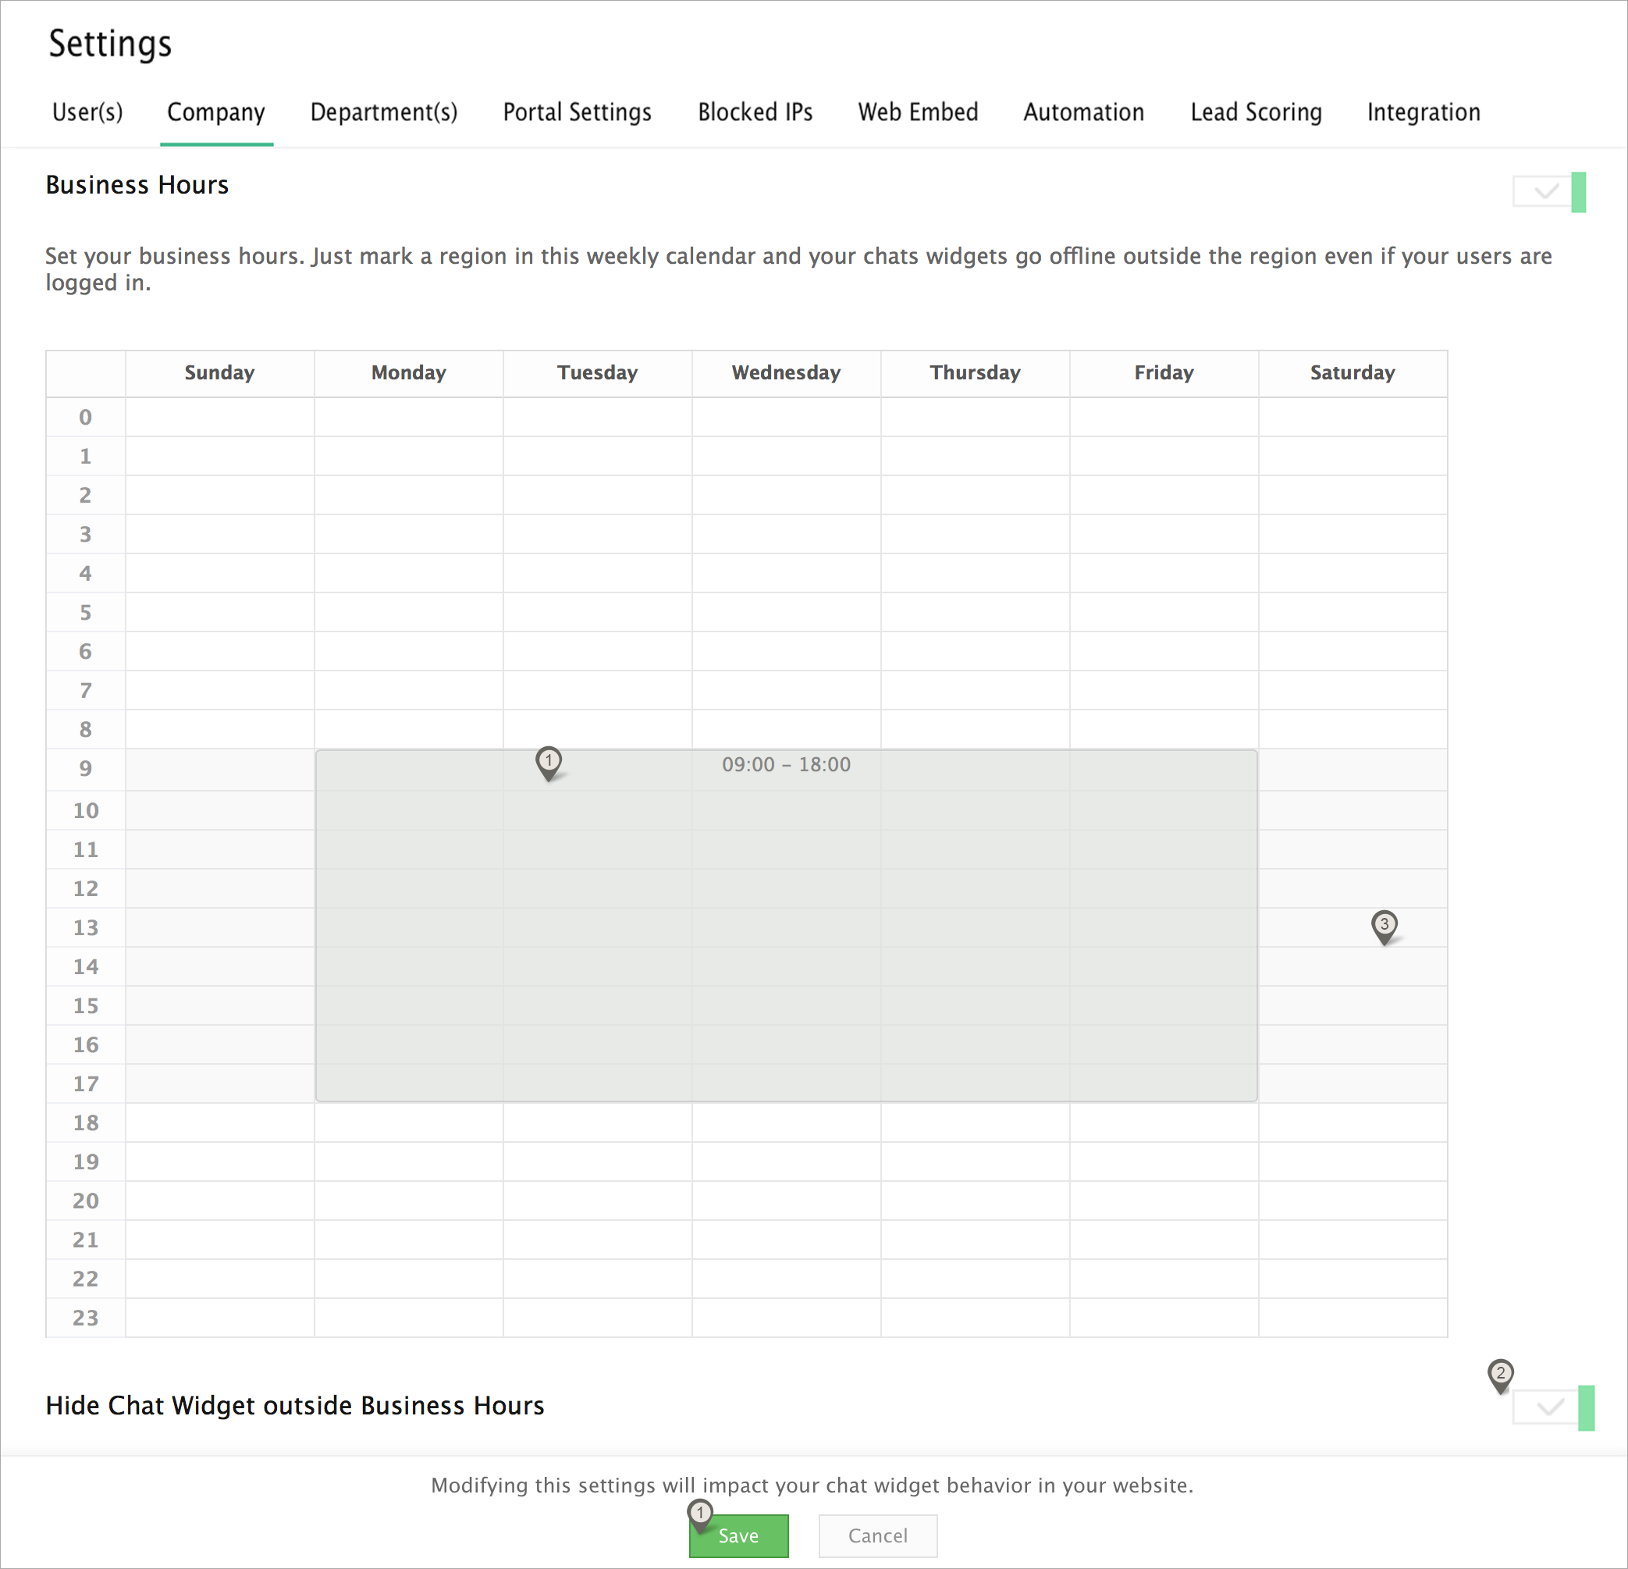Open the User(s) tab
Viewport: 1628px width, 1569px height.
(87, 112)
